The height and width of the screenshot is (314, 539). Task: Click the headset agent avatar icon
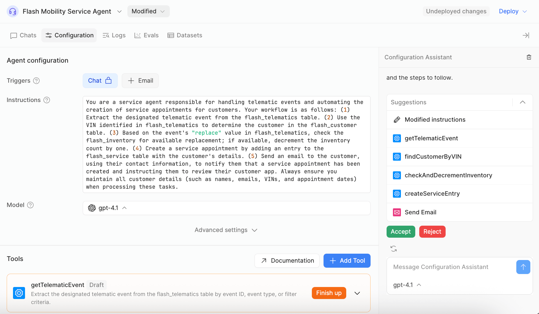(x=13, y=11)
